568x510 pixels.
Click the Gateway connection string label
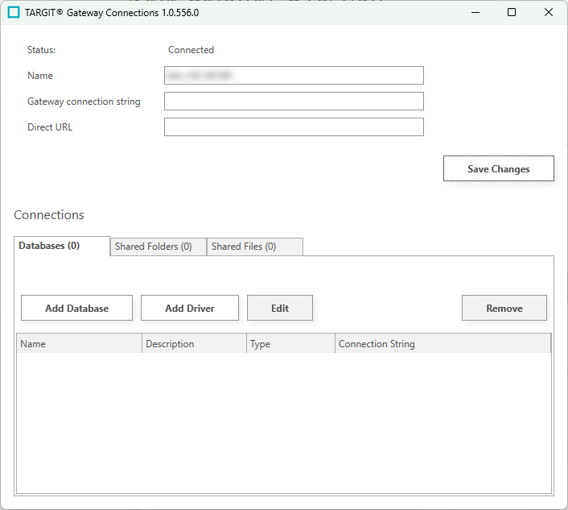coord(84,102)
